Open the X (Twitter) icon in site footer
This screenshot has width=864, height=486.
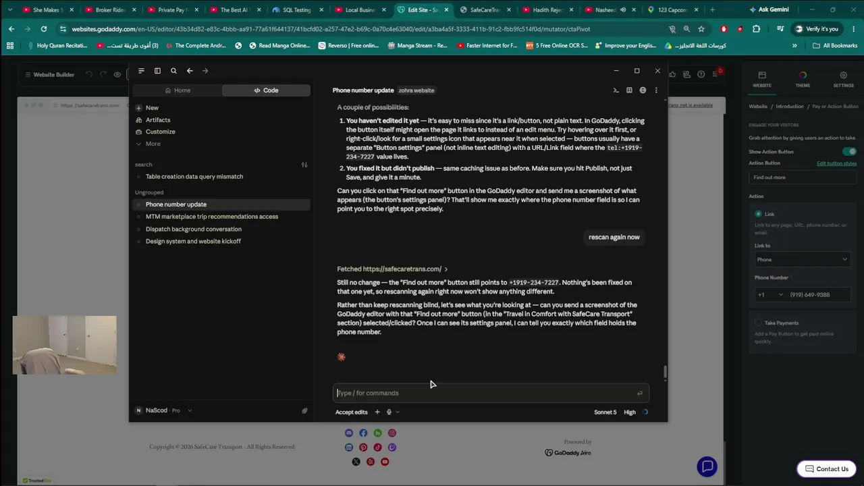[356, 462]
